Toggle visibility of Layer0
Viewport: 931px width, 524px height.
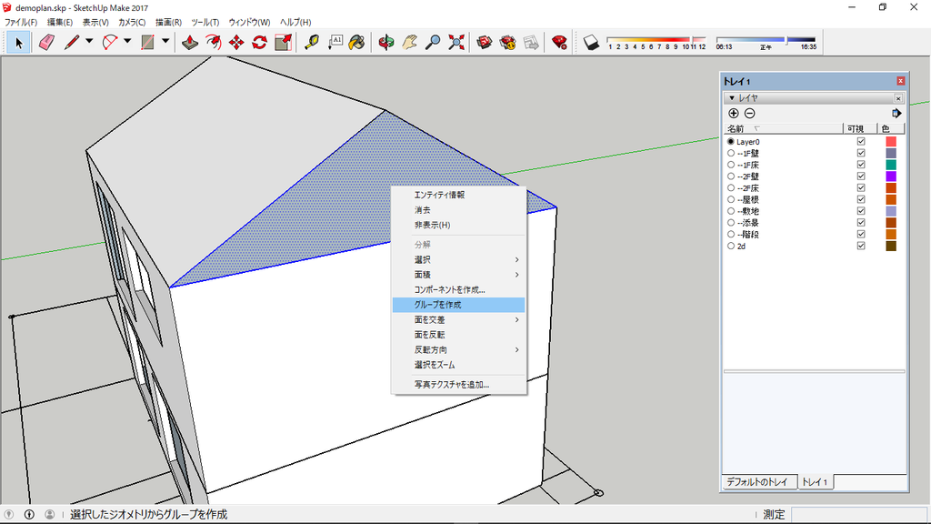(861, 141)
